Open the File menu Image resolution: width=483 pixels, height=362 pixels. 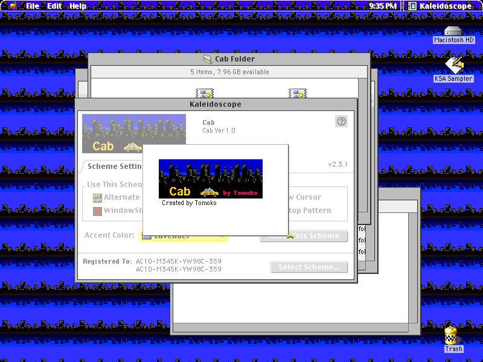33,6
